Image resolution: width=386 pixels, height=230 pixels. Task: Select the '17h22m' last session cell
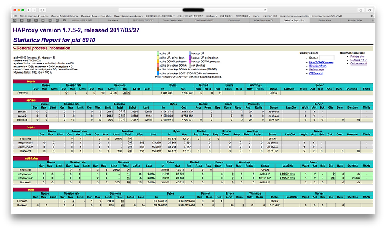click(153, 142)
